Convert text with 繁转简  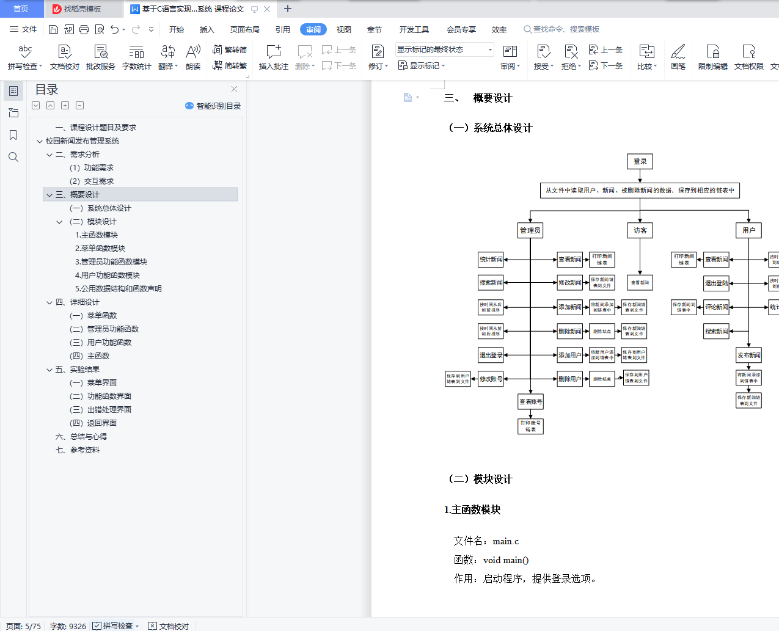pyautogui.click(x=230, y=49)
